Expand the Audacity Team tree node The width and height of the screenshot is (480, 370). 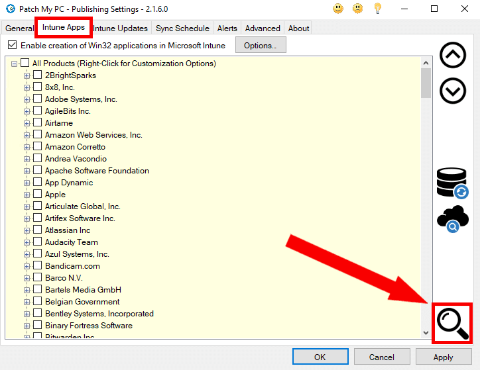coord(27,242)
